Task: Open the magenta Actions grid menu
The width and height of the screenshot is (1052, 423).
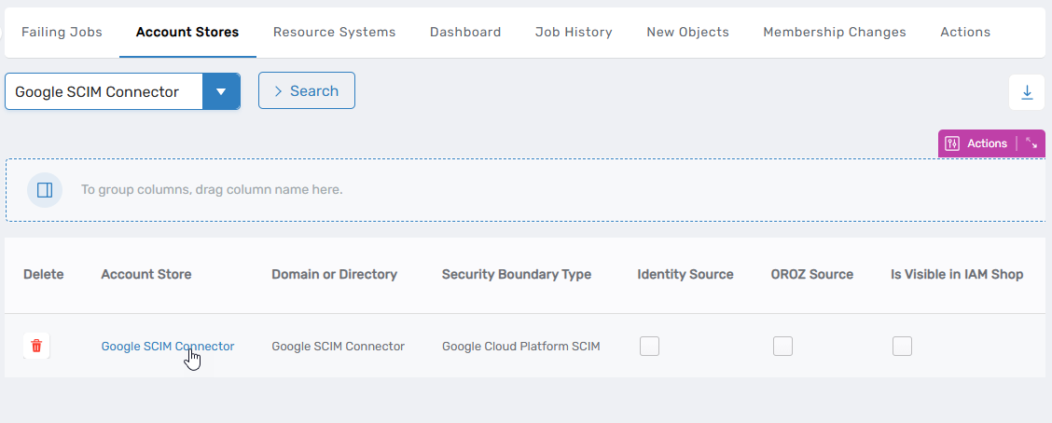Action: coord(977,143)
